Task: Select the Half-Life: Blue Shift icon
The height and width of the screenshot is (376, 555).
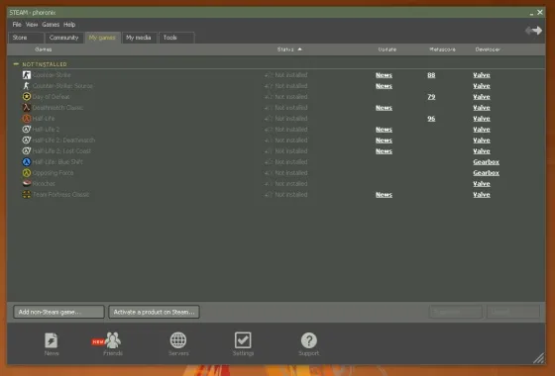Action: pyautogui.click(x=27, y=162)
